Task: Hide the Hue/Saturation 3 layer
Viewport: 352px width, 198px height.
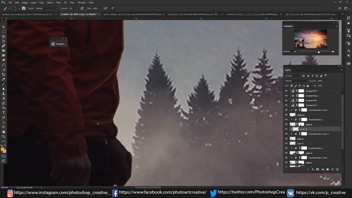Action: [x=286, y=119]
